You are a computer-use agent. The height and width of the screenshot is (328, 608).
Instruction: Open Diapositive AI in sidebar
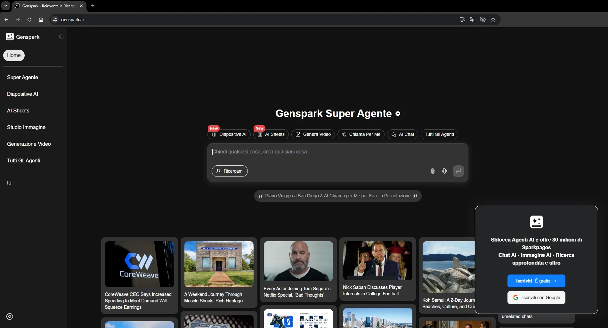22,94
